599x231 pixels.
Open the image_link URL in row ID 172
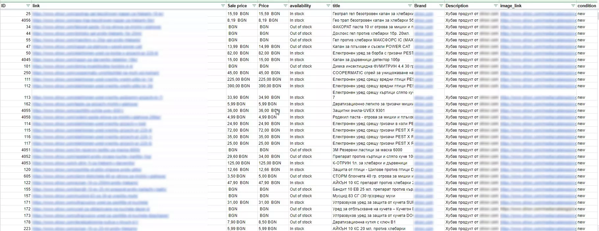pyautogui.click(x=538, y=209)
